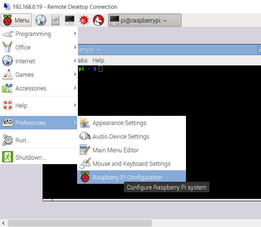261x227 pixels.
Task: Expand the Games submenu arrow
Action: [75, 74]
